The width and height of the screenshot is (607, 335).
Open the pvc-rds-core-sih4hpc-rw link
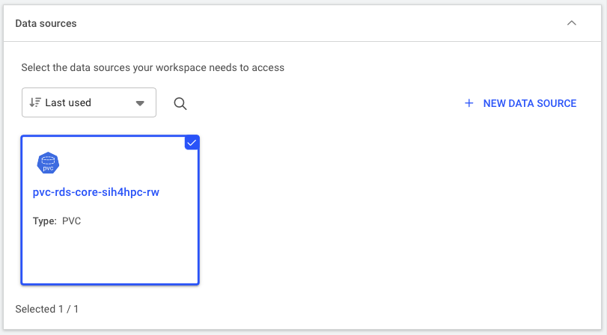[x=96, y=192]
